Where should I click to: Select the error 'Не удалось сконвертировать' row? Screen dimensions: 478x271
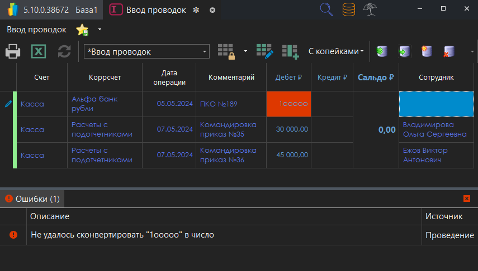click(x=239, y=235)
